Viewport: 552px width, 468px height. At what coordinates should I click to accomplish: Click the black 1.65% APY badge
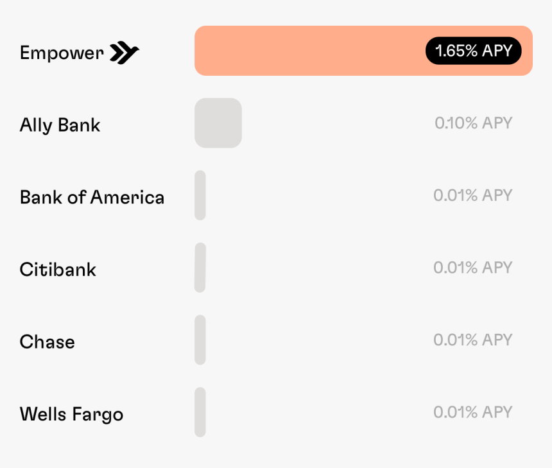click(x=473, y=51)
